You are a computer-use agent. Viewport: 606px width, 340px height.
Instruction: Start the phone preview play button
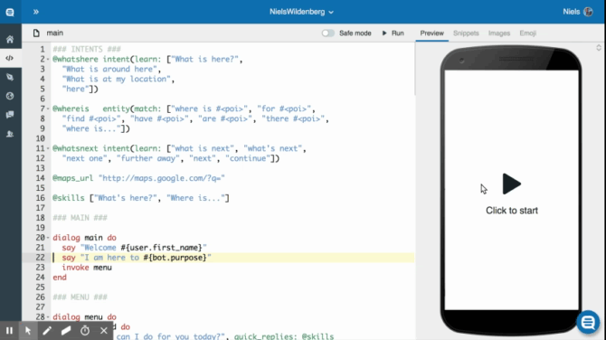[x=512, y=184]
